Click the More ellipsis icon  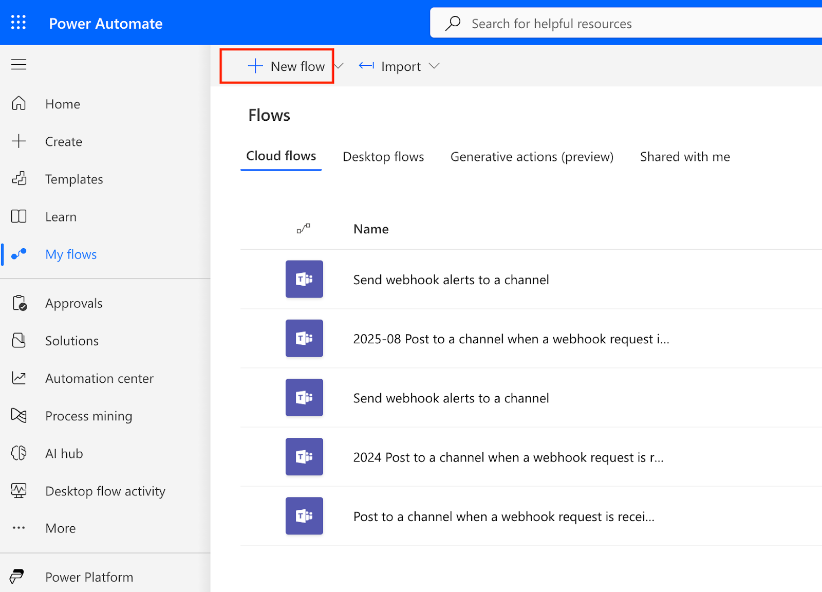click(x=19, y=528)
